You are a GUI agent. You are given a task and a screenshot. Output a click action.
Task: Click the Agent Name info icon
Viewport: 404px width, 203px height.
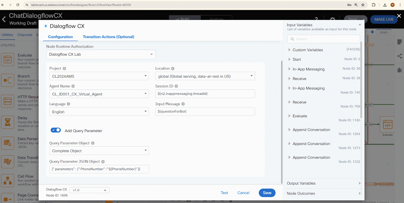pyautogui.click(x=73, y=86)
